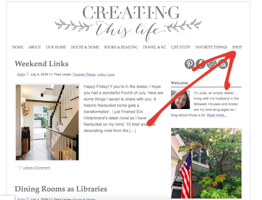Open the SHOP menu item
The image size is (262, 200).
click(237, 47)
